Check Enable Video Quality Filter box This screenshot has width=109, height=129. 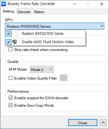(x=10, y=78)
